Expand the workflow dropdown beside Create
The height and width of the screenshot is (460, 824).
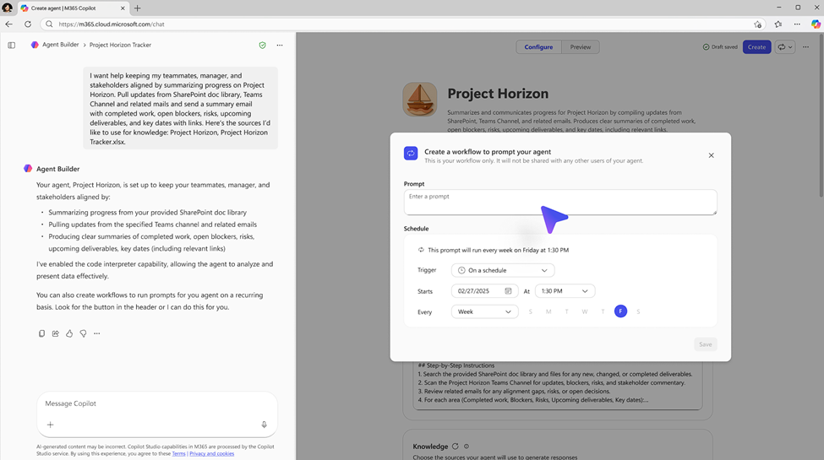[784, 47]
